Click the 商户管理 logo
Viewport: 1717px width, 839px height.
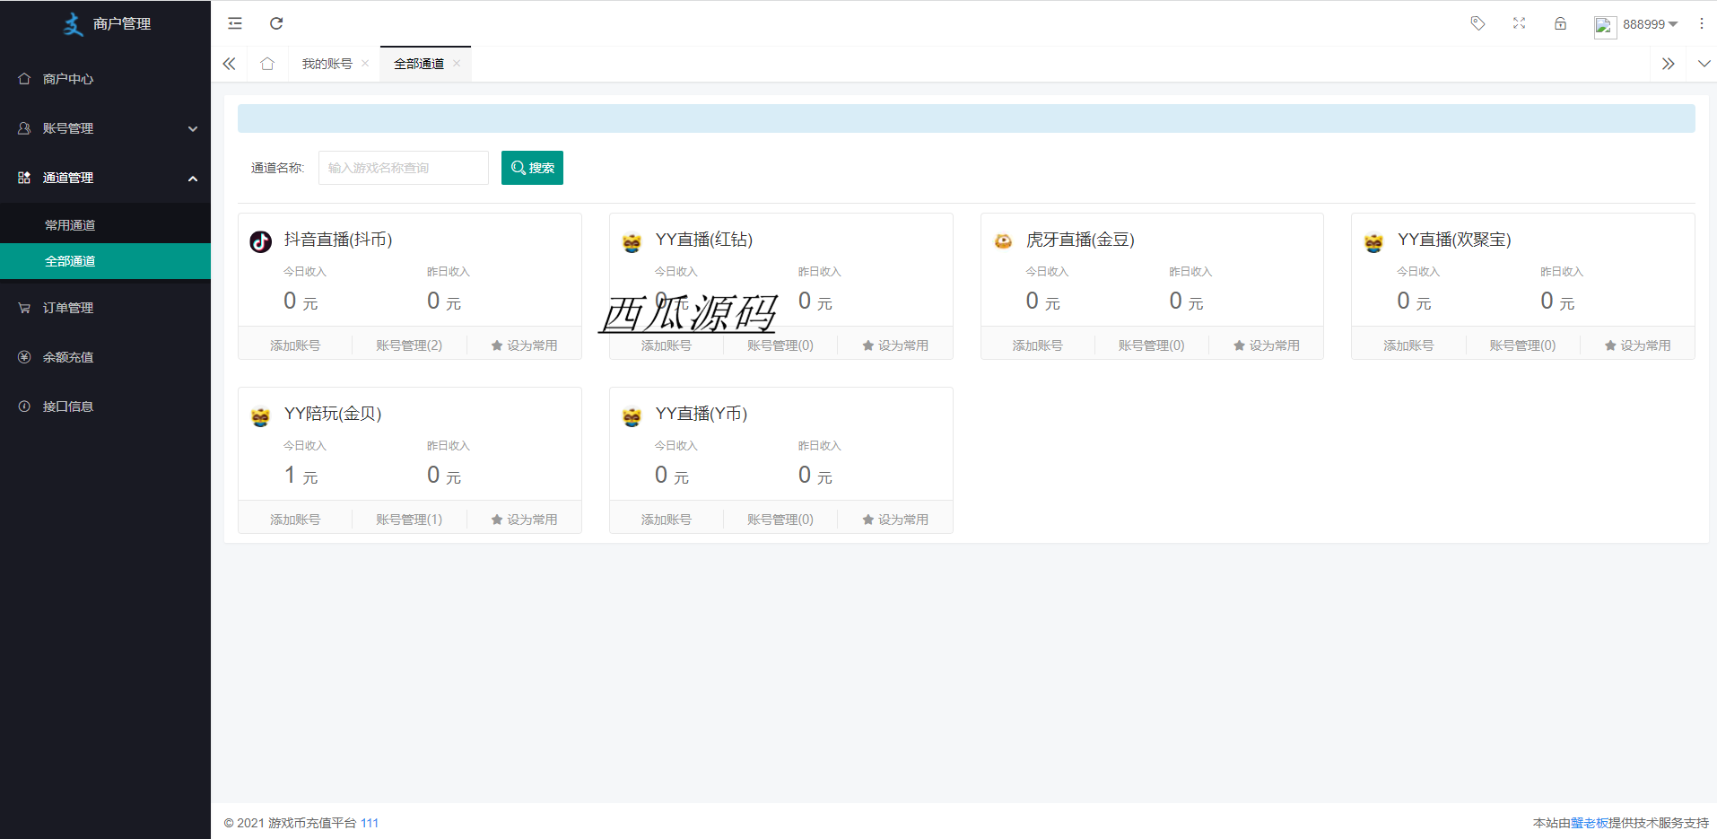pyautogui.click(x=106, y=23)
